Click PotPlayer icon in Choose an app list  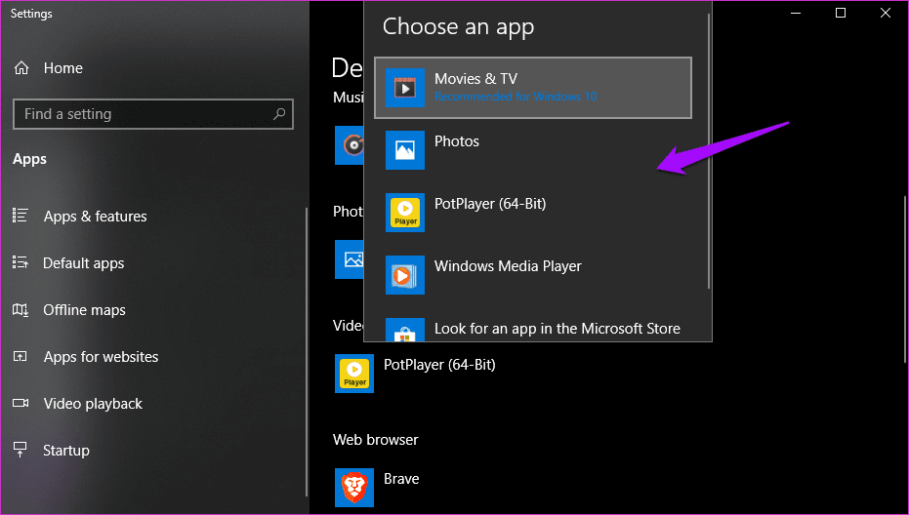tap(405, 213)
